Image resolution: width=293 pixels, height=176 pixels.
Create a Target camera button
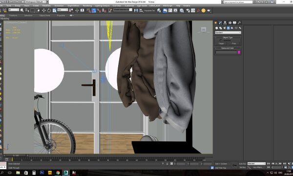pos(221,44)
